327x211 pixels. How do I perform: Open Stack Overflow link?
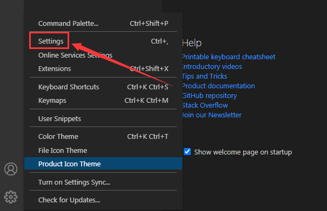pos(205,105)
